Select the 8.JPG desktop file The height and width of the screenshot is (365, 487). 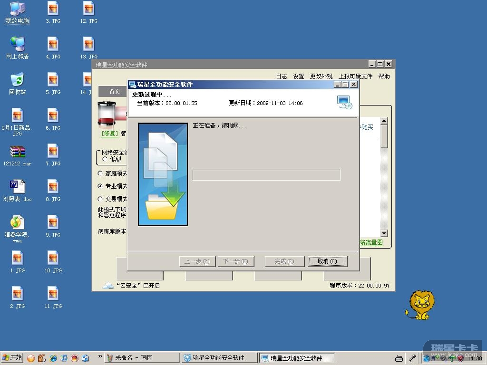tap(53, 191)
